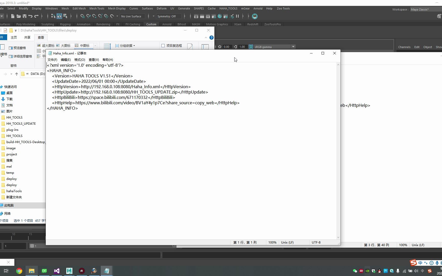This screenshot has width=442, height=276.
Task: Open the Render View clapperboard icon
Action: pos(196,16)
